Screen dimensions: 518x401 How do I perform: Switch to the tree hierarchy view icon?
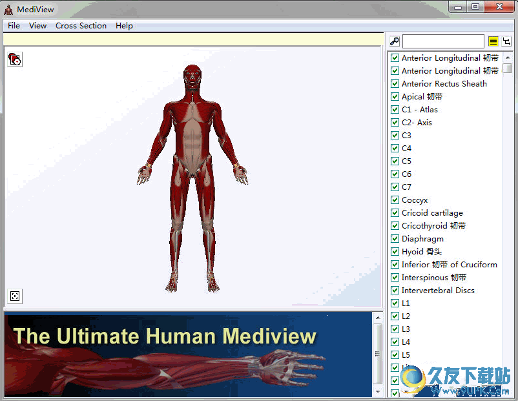(506, 41)
